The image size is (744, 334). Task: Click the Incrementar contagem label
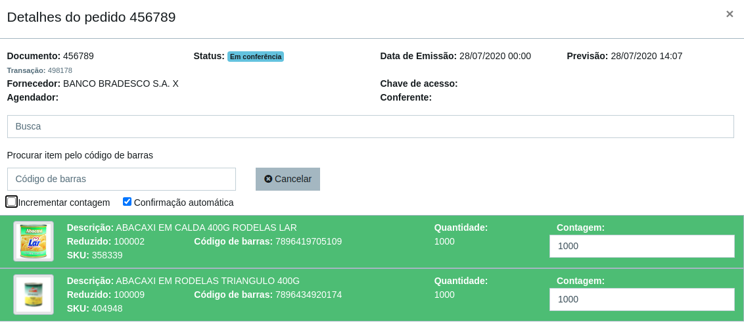(x=64, y=203)
